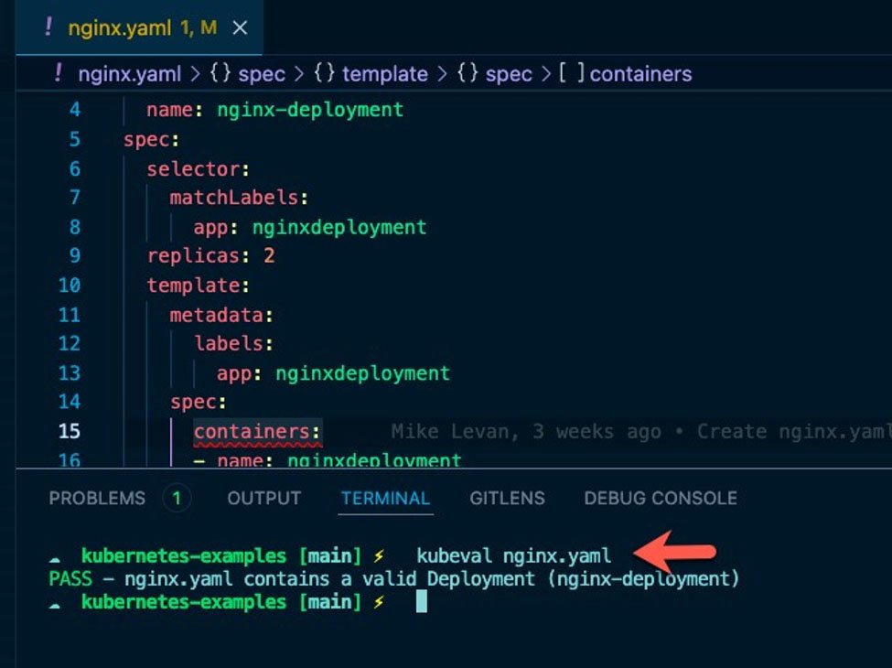The image size is (892, 668).
Task: Click the YAML file icon in the editor tab
Action: (48, 27)
